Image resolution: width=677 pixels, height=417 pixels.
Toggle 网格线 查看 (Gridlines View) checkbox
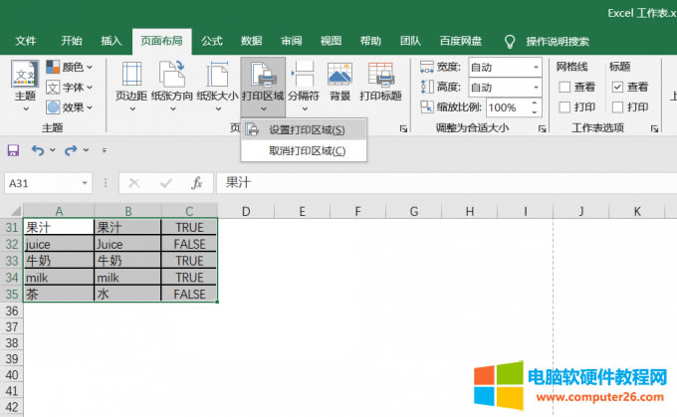click(x=564, y=88)
